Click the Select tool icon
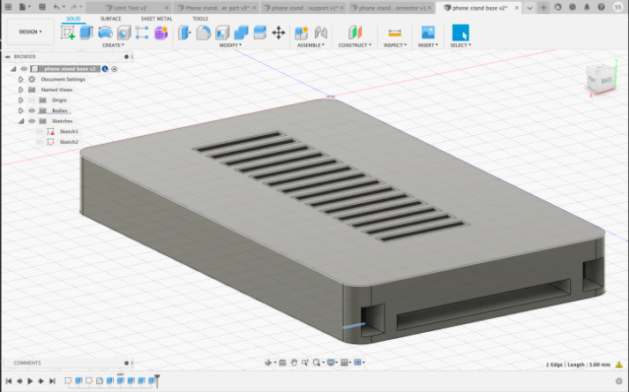Image resolution: width=629 pixels, height=392 pixels. coord(461,33)
